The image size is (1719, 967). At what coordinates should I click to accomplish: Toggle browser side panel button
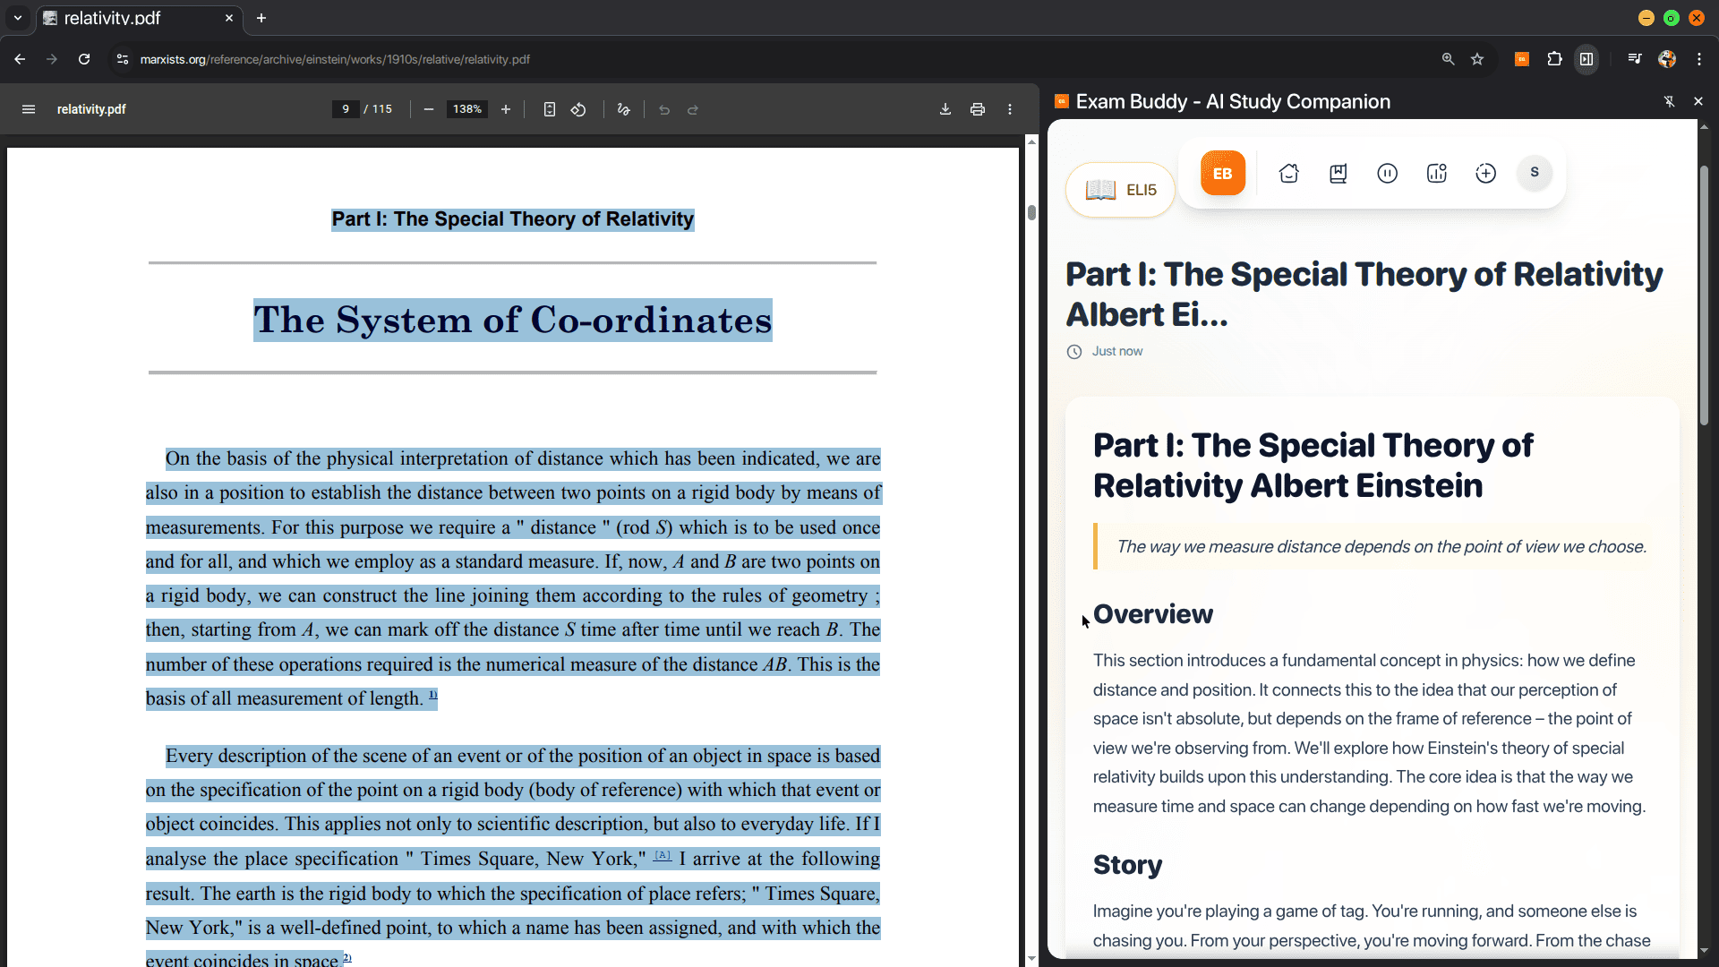pos(1586,59)
